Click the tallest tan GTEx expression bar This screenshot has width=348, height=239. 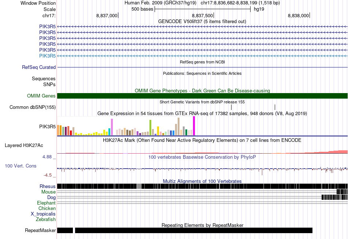[x=179, y=126]
